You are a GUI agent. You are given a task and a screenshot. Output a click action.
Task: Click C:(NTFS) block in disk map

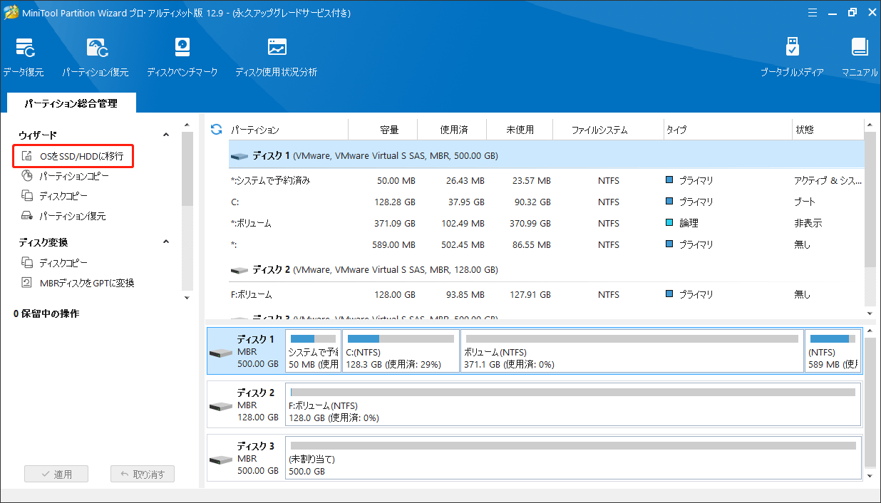[x=401, y=351]
